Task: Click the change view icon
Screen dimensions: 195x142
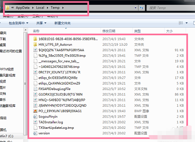Action: pyautogui.click(x=181, y=23)
